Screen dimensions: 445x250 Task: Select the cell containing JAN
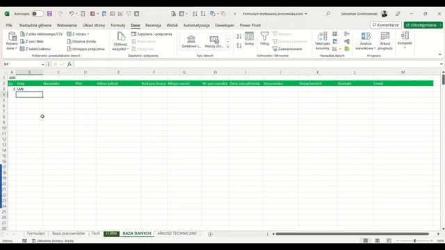[x=29, y=89]
